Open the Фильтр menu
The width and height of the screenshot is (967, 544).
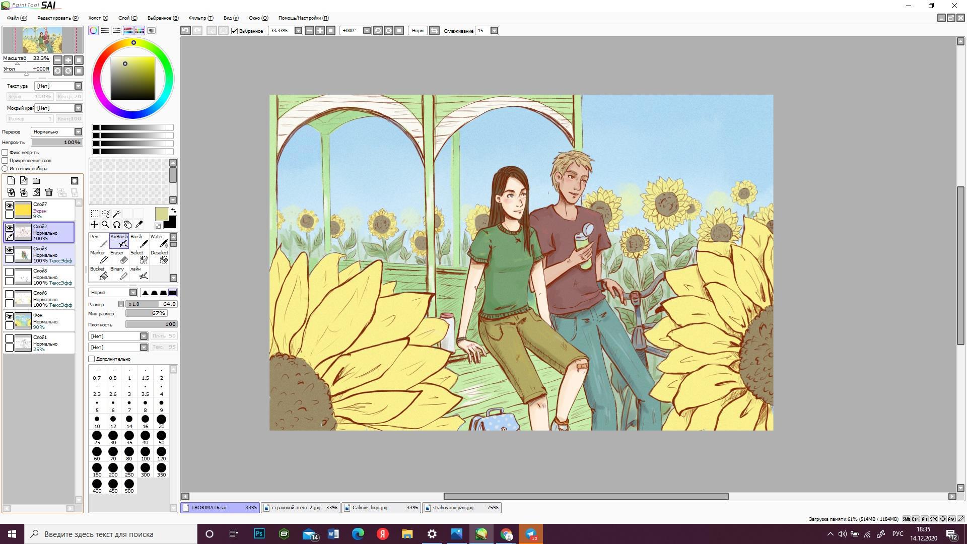coord(200,18)
